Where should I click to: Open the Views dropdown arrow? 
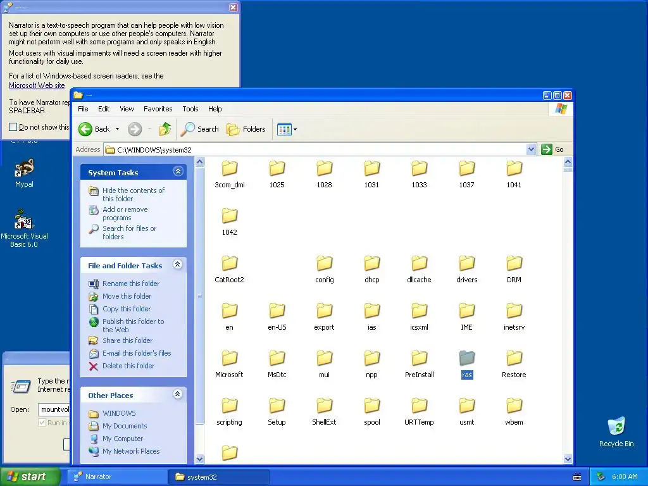(295, 129)
